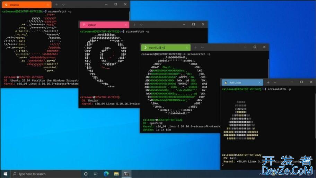316x178 pixels.
Task: Click the Windows Start button
Action: (5, 174)
